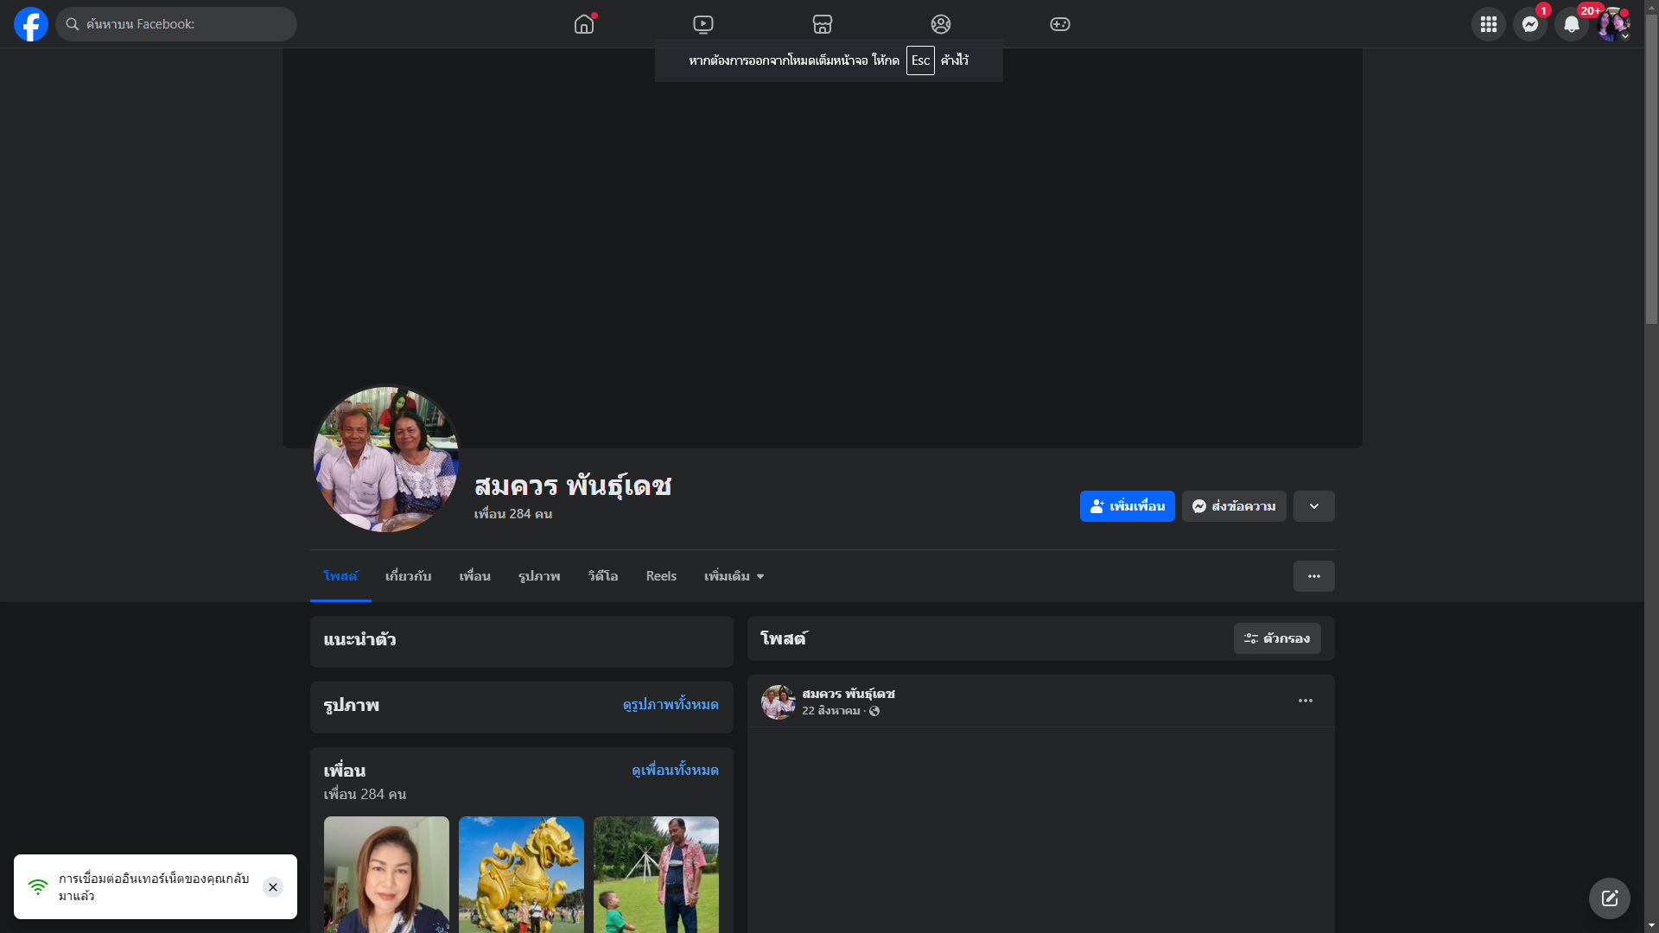This screenshot has height=933, width=1659.
Task: Click the Facebook logo icon
Action: (31, 24)
